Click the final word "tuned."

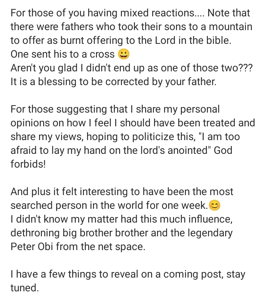tap(25, 288)
